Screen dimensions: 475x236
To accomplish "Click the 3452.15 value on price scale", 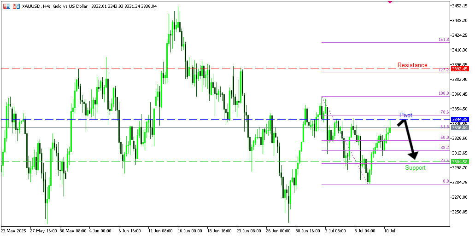I will click(461, 6).
